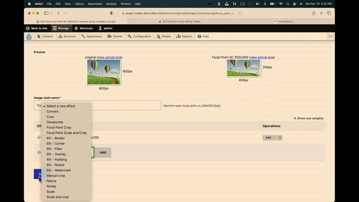Click Edit button for the effect

[269, 137]
